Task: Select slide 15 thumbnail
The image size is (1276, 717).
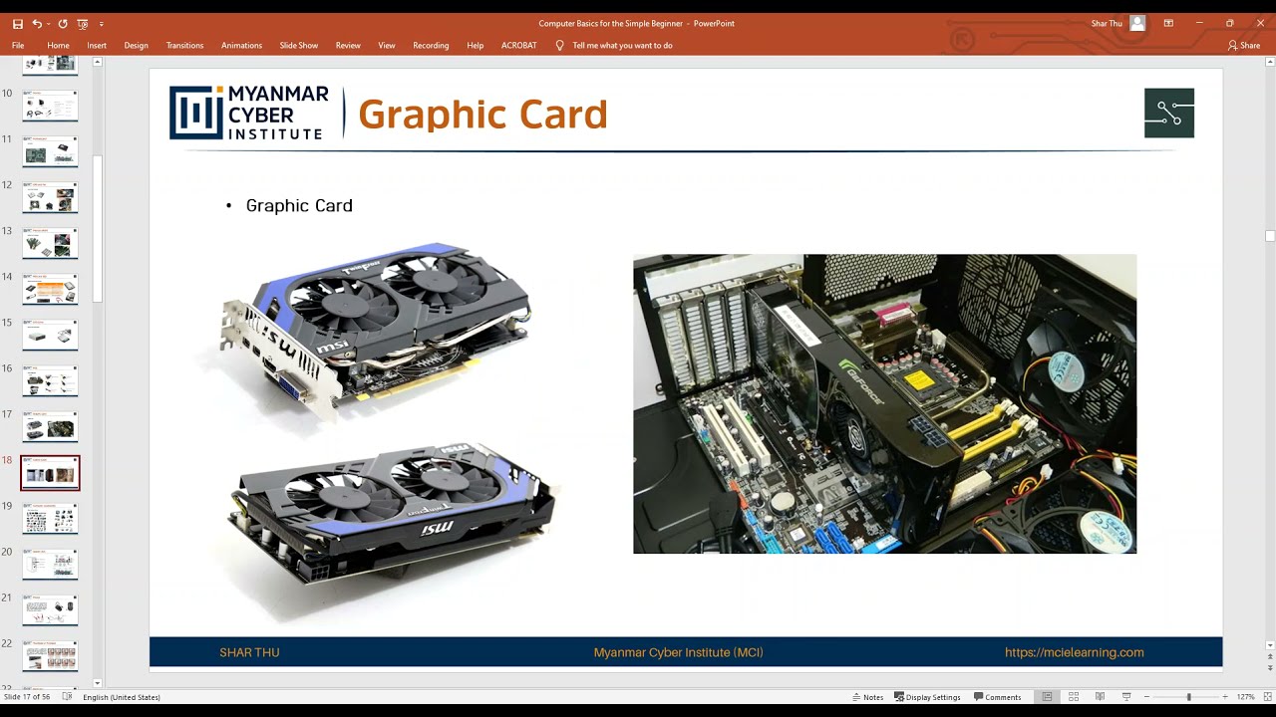Action: (50, 335)
